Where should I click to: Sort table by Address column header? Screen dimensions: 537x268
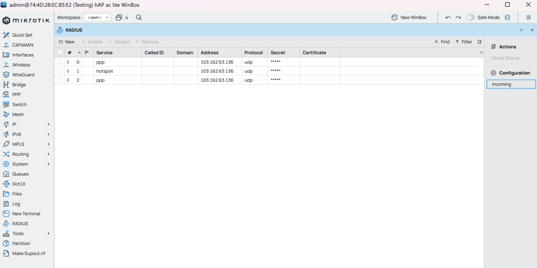[210, 52]
